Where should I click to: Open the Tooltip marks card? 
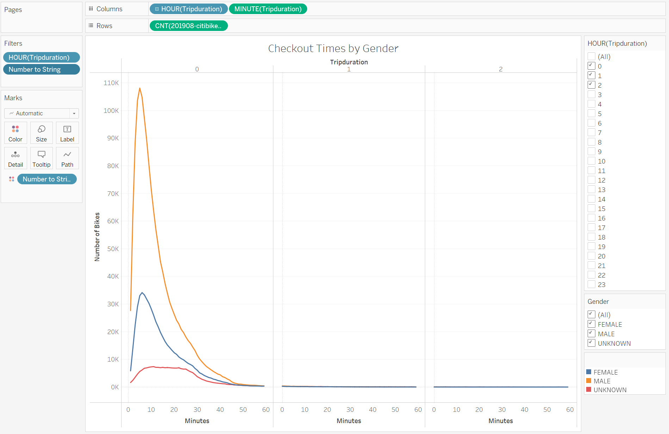click(41, 158)
